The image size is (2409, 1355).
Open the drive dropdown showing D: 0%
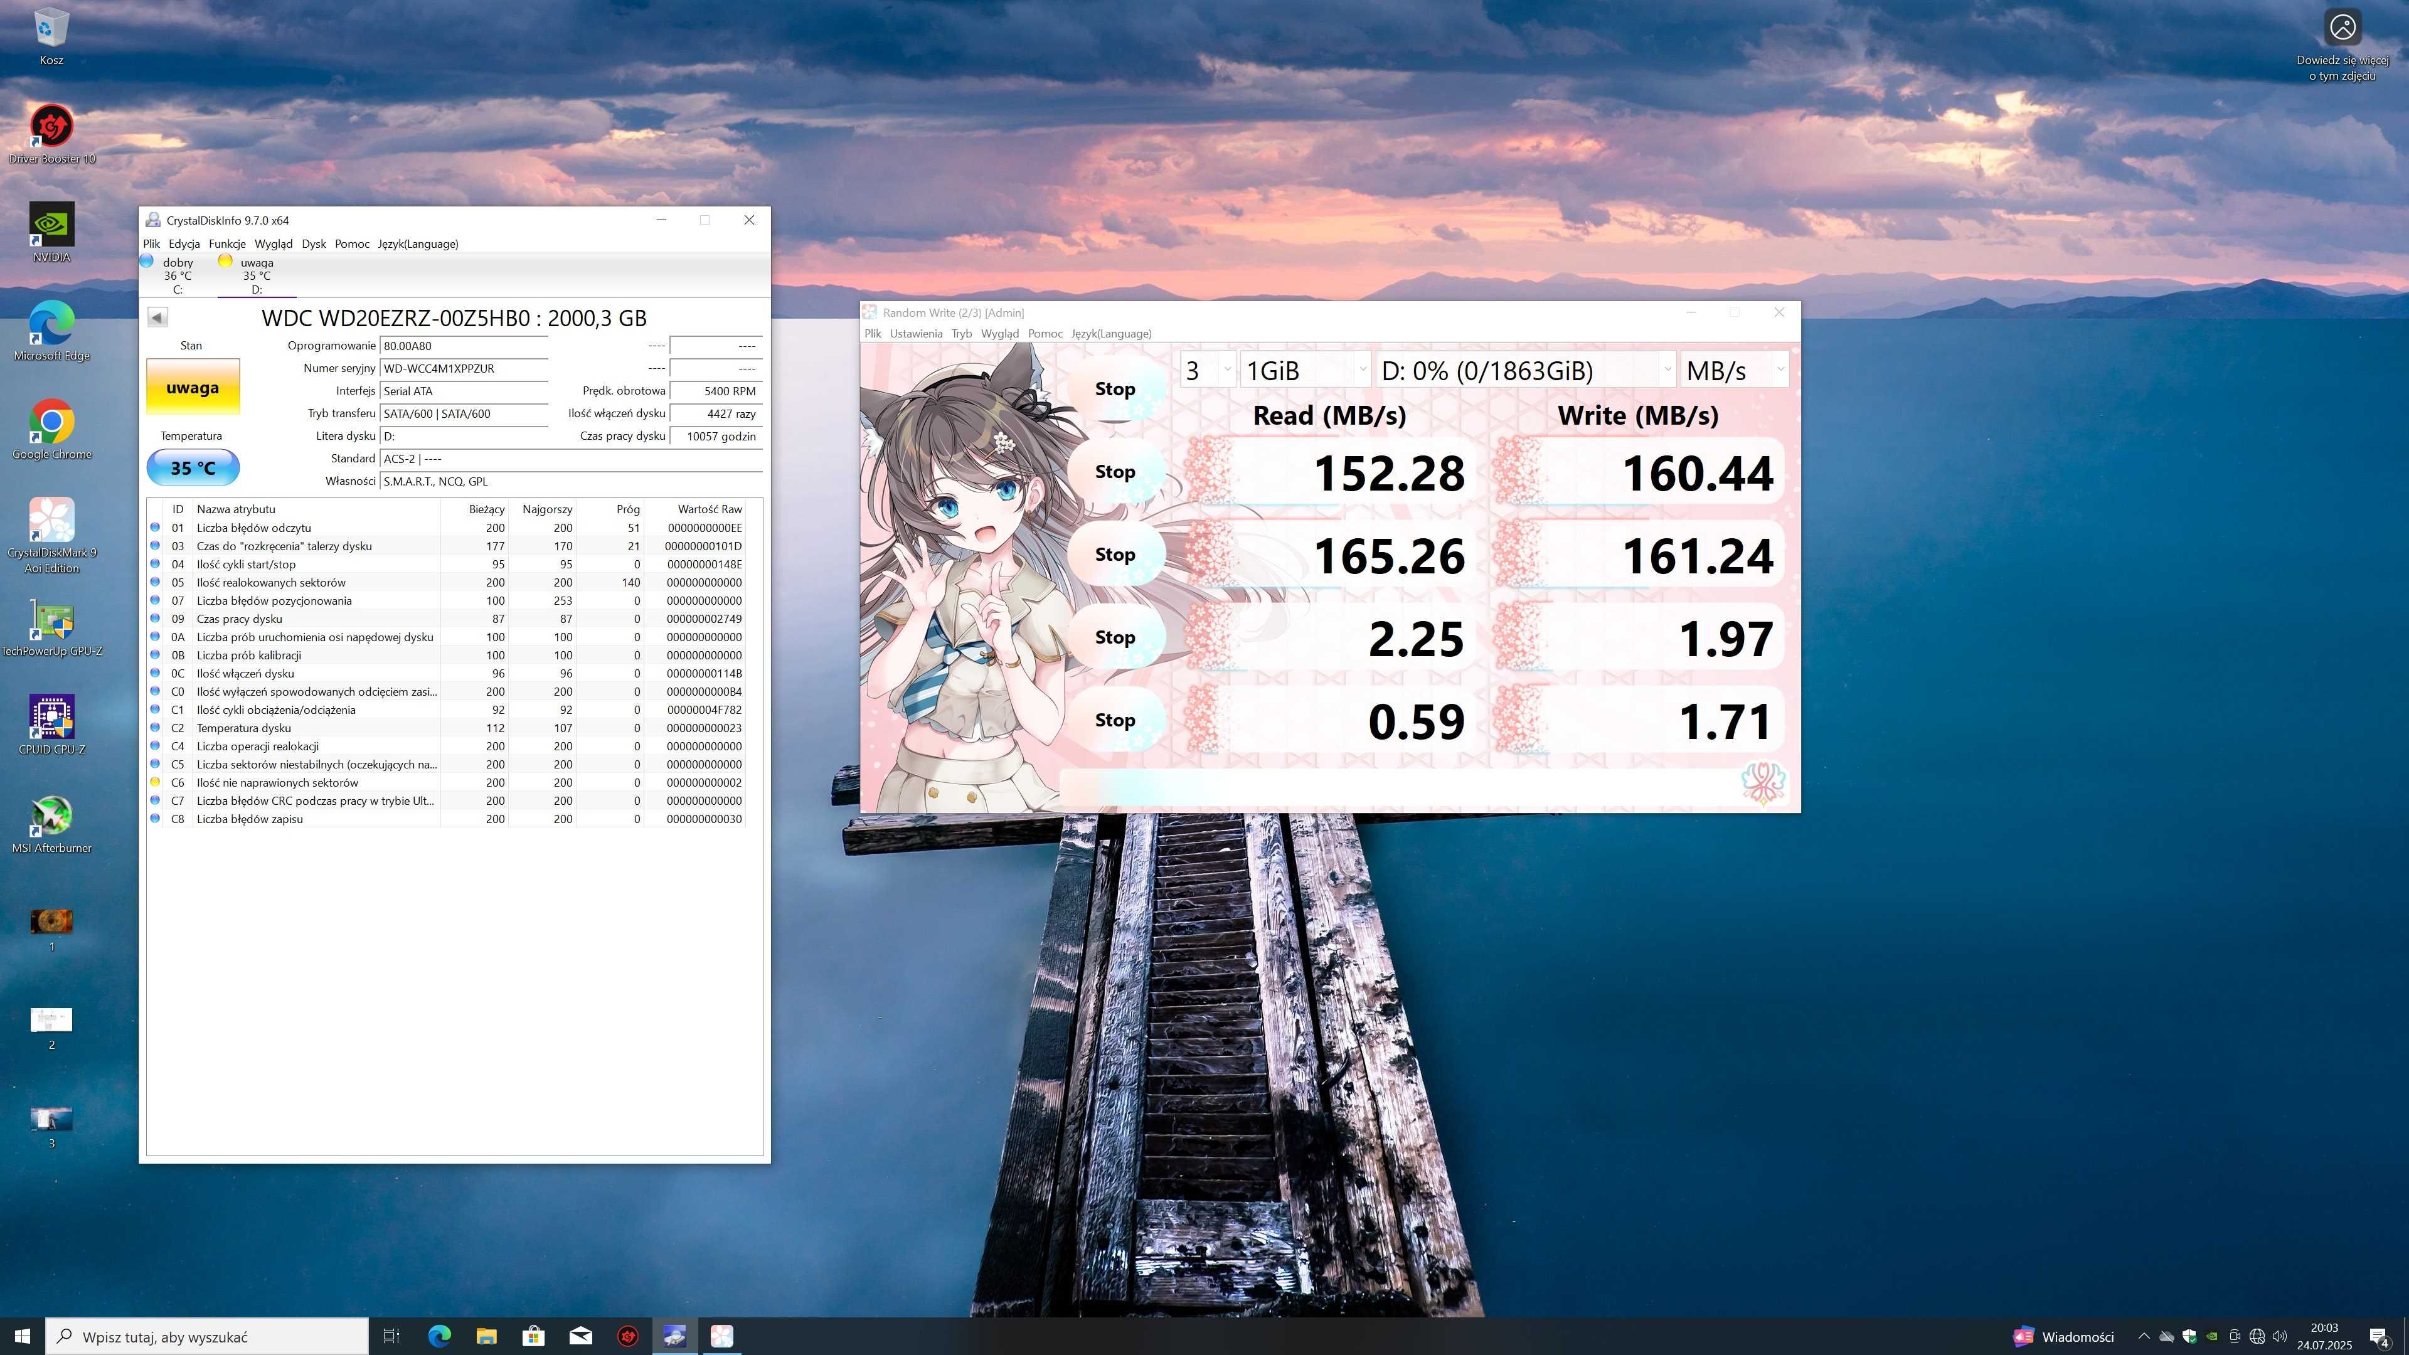[x=1525, y=369]
